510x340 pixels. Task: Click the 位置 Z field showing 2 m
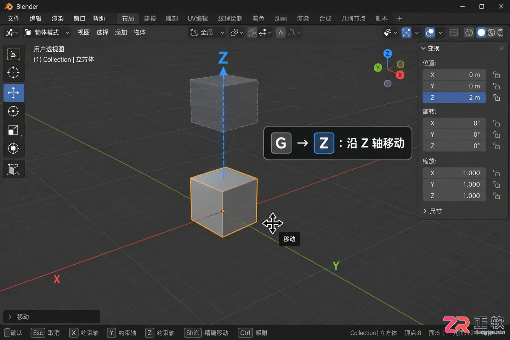[x=454, y=97]
